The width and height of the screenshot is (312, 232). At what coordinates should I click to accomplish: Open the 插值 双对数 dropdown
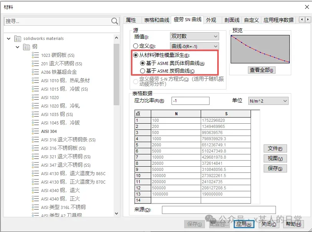195,36
